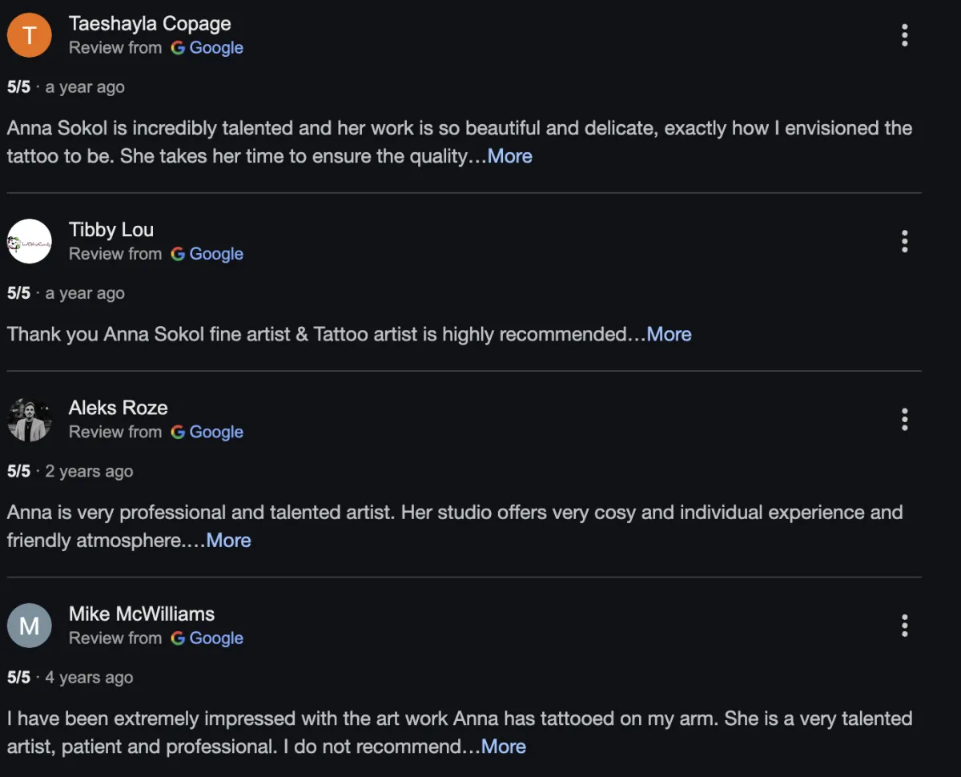Expand Mike McWilliams' review with More
Screen dimensions: 961x777
[x=503, y=747]
